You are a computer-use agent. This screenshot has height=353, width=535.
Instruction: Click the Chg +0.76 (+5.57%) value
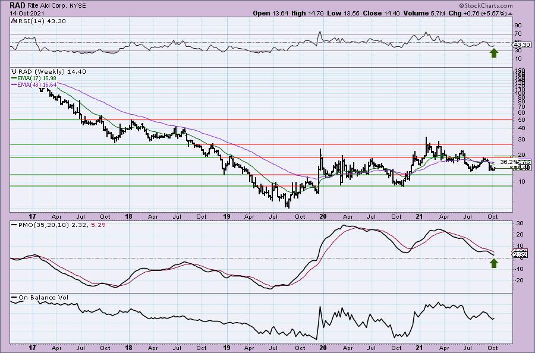coord(477,13)
